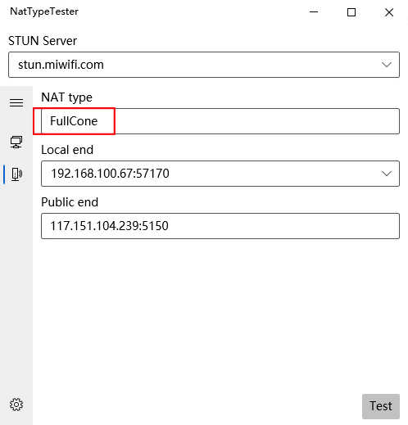Open settings via the gear icon
Screen dimensions: 408x425
pos(16,405)
